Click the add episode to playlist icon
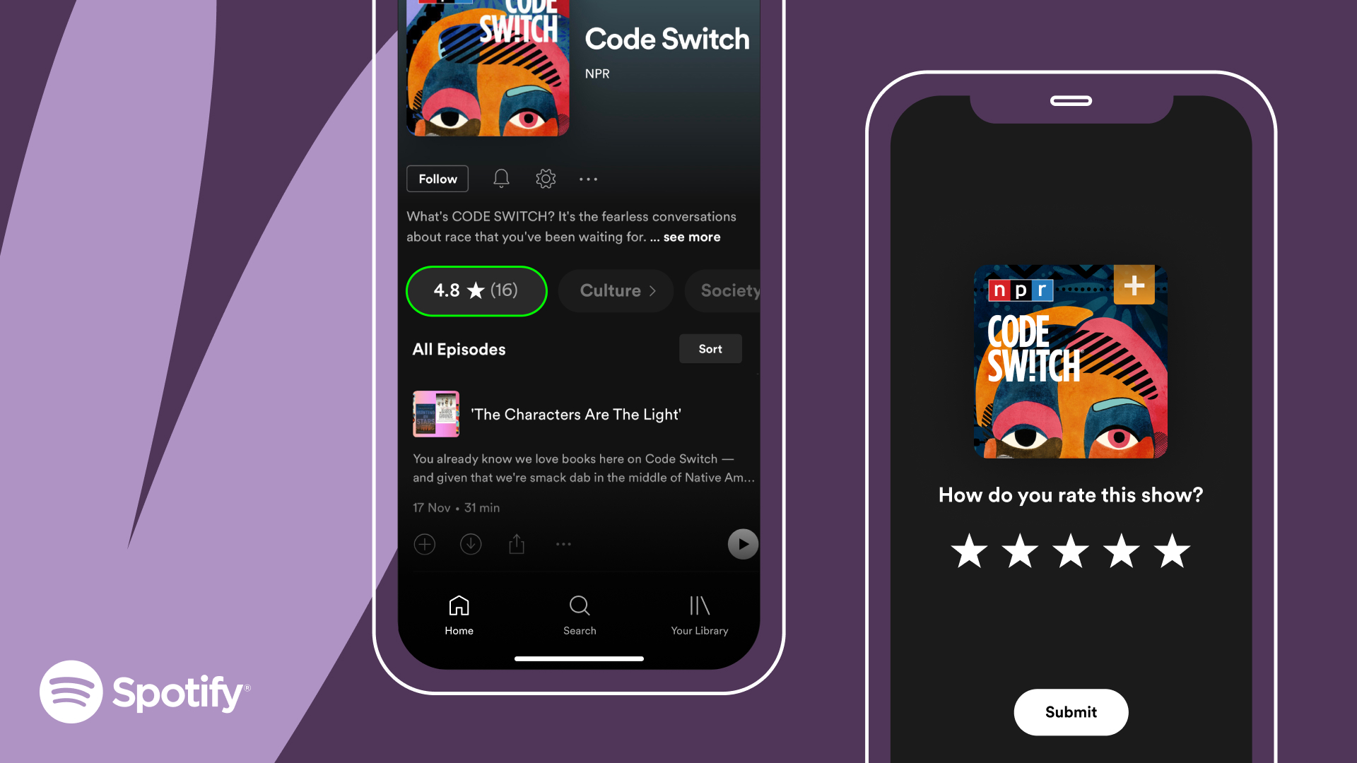The width and height of the screenshot is (1357, 763). coord(423,543)
